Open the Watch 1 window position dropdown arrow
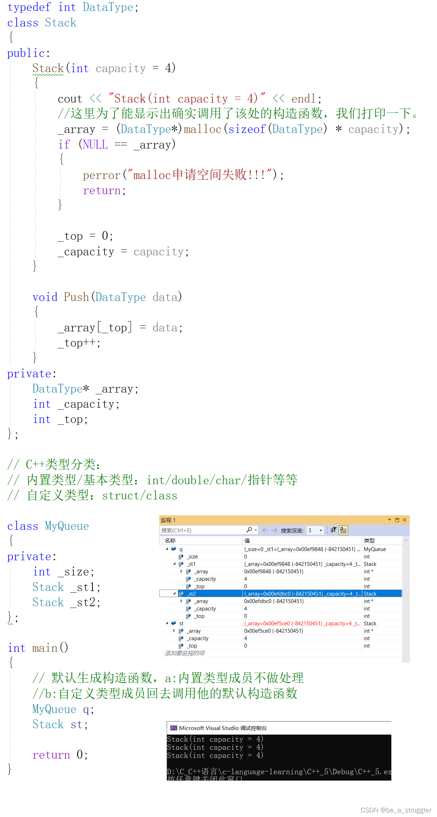437x817 pixels. click(389, 520)
